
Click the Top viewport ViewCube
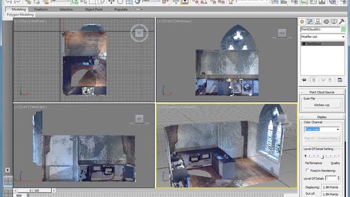pyautogui.click(x=139, y=33)
